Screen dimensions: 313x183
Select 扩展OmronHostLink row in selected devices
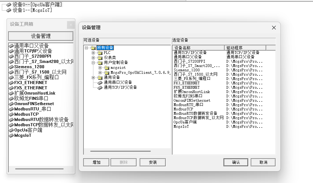coord(224,92)
